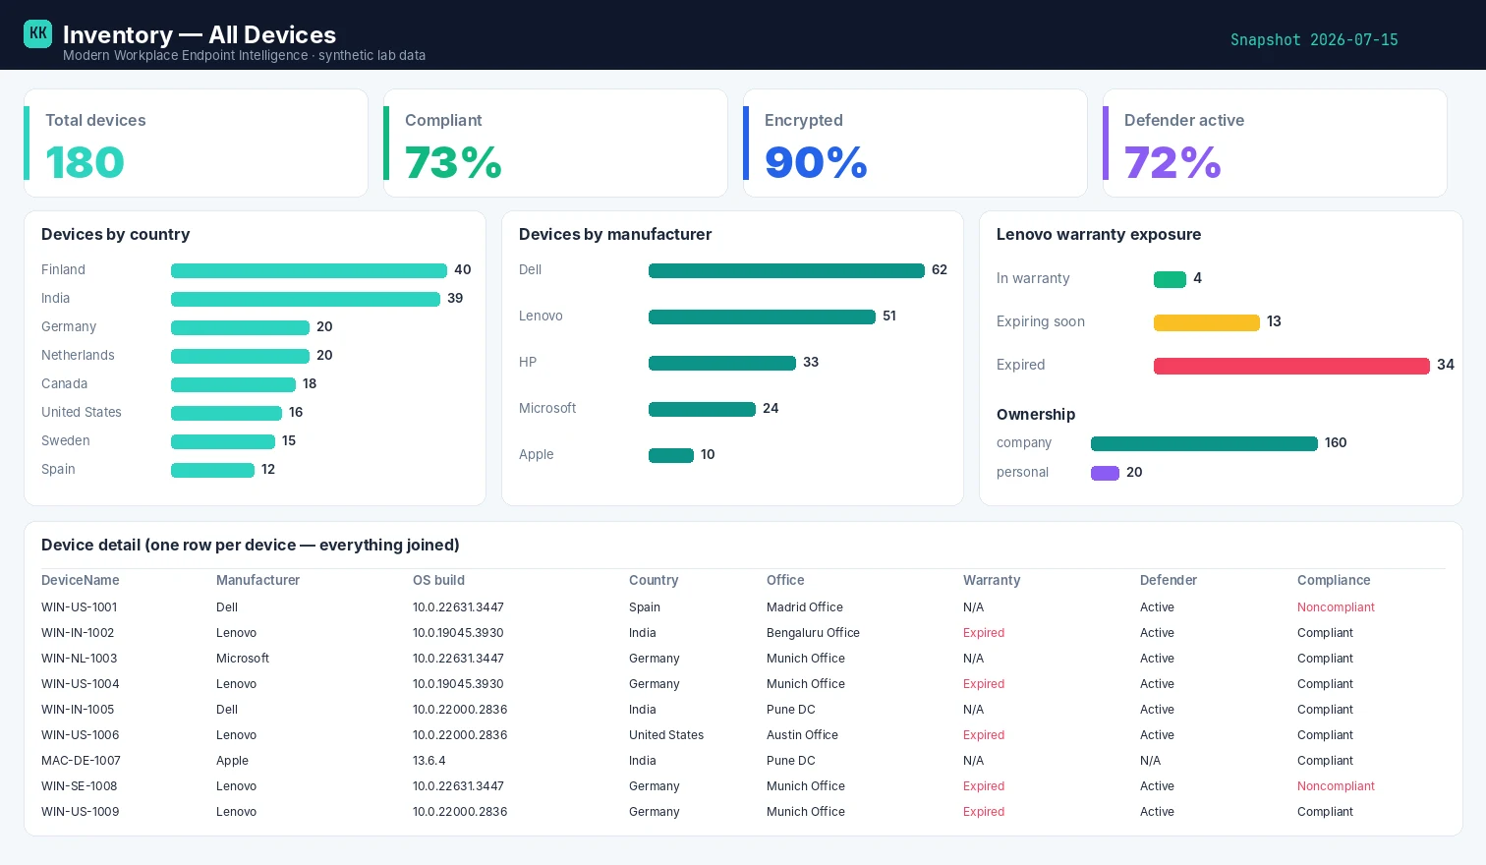Viewport: 1486px width, 865px height.
Task: Click the Netherlands label in country chart
Action: click(x=78, y=356)
